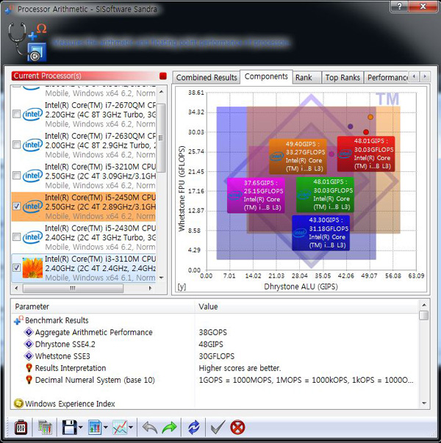
Task: Click the floppy disk save icon
Action: coord(69,428)
